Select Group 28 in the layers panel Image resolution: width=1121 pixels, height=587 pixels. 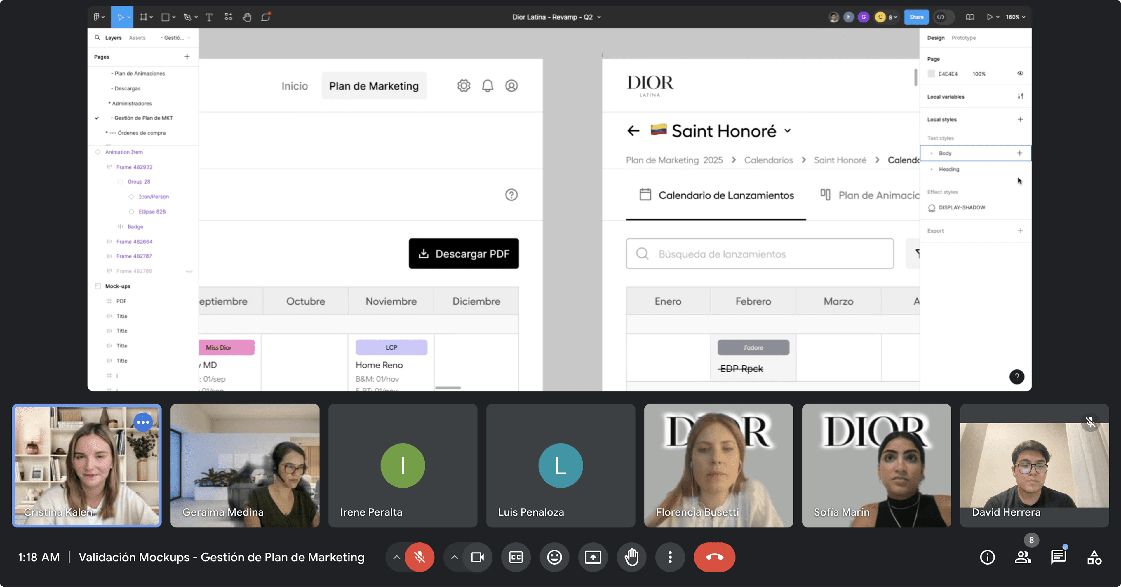pyautogui.click(x=138, y=181)
